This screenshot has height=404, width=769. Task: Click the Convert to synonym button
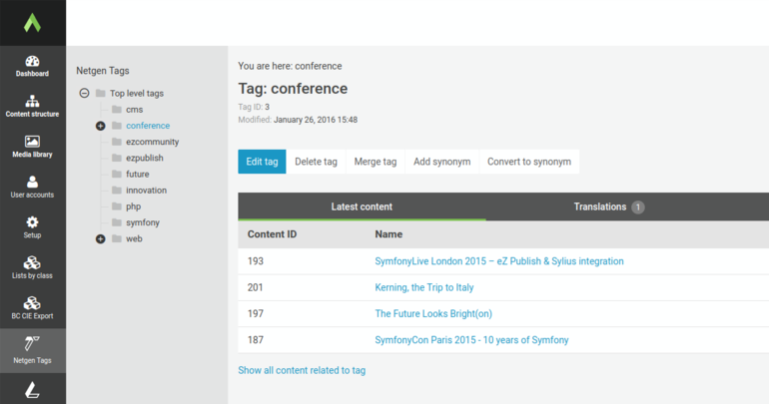coord(529,162)
